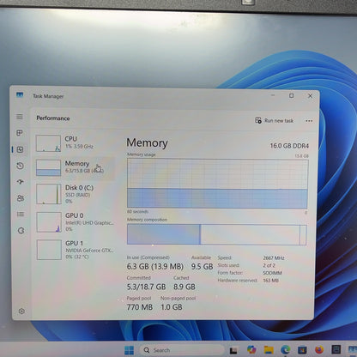Open the Details list icon
Screen dimensions: 357x357
[x=21, y=214]
